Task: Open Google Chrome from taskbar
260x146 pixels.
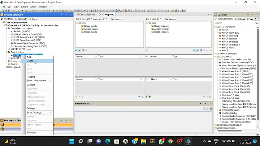Action: 170,141
